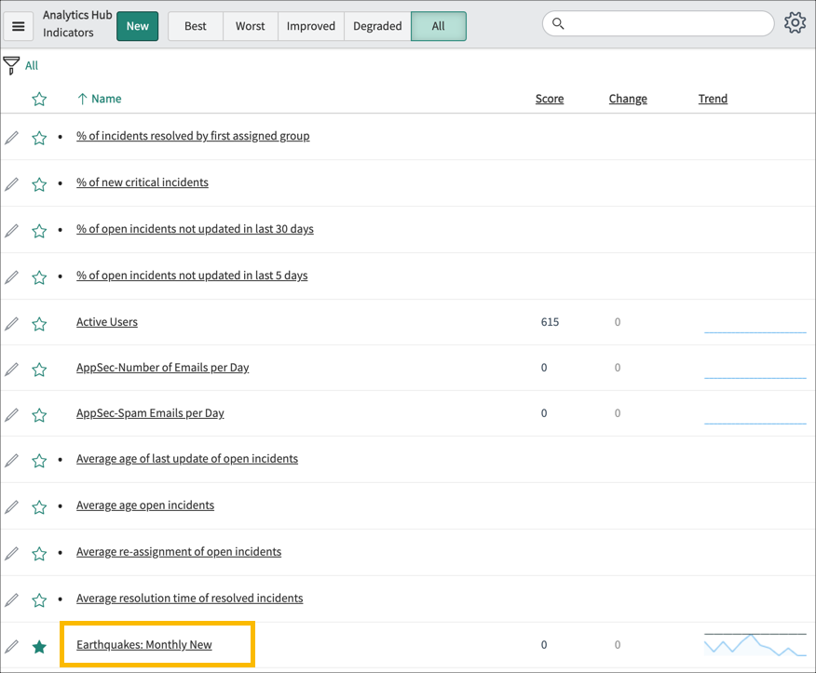Edit Average age open incidents via pencil icon
The width and height of the screenshot is (816, 673).
click(11, 505)
